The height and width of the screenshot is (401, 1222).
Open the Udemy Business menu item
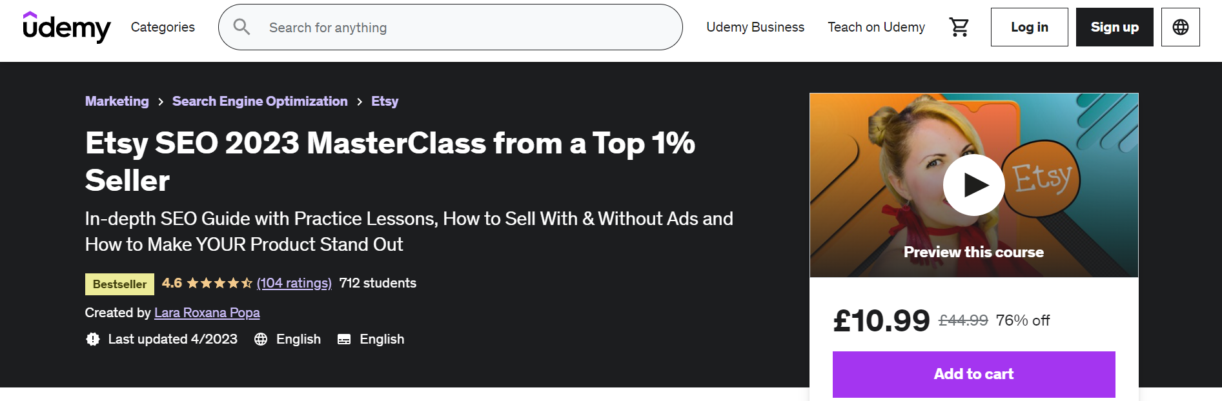pyautogui.click(x=755, y=27)
